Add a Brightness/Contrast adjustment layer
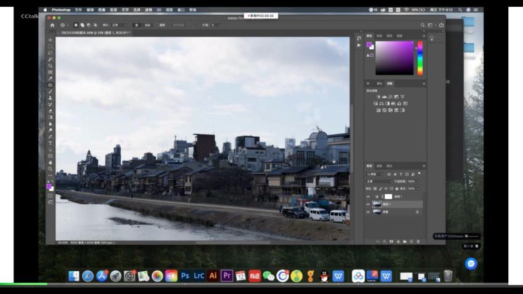 (378, 97)
